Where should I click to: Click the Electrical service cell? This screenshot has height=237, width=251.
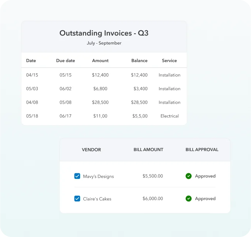[x=170, y=116]
